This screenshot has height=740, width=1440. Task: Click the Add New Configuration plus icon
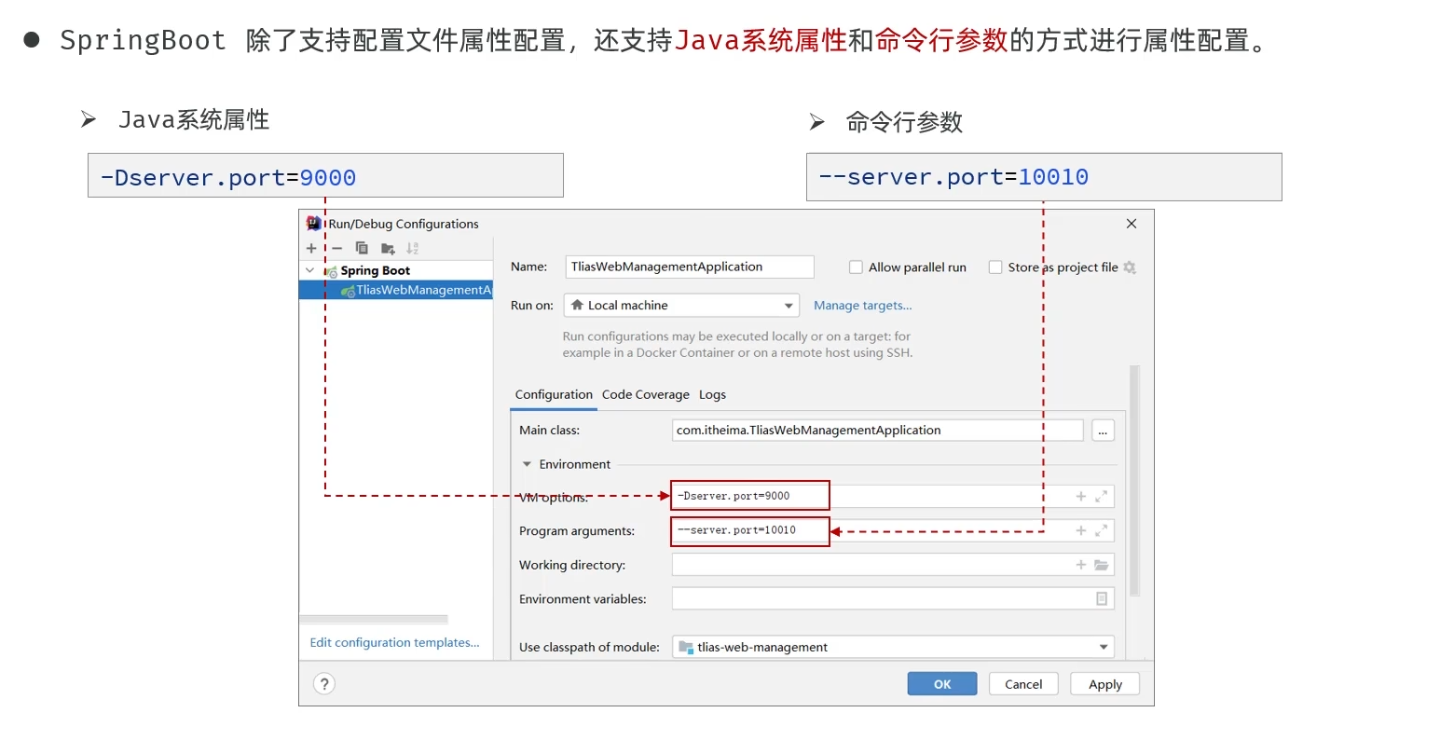click(x=311, y=249)
